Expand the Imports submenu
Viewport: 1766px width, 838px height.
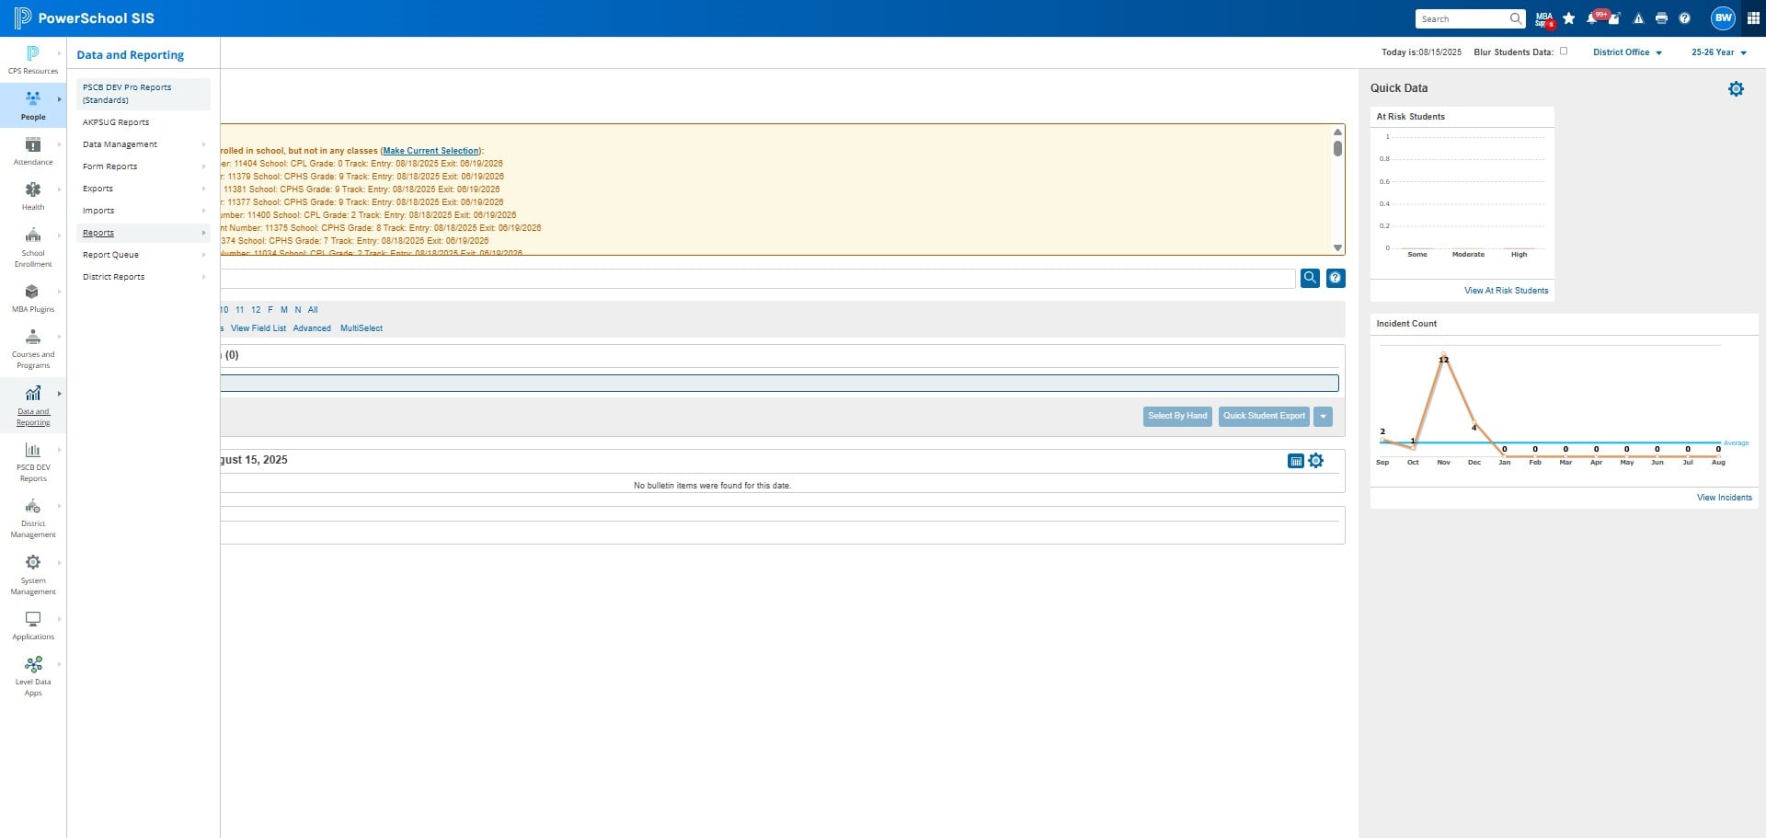(143, 211)
